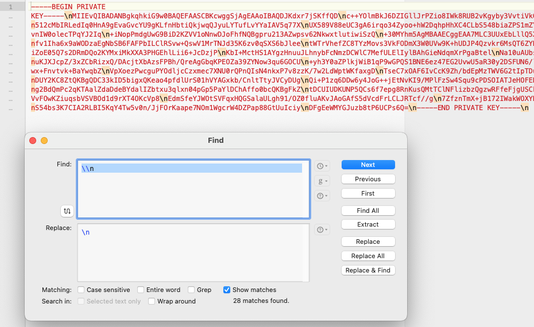This screenshot has height=327, width=534.
Task: Uncheck Show matches checkbox
Action: [227, 290]
